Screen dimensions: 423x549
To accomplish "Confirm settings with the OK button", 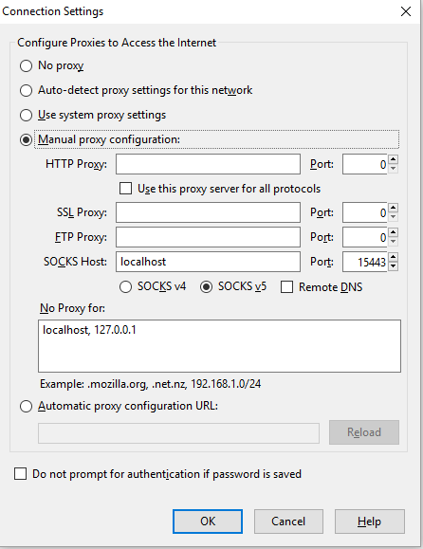I will [x=208, y=522].
